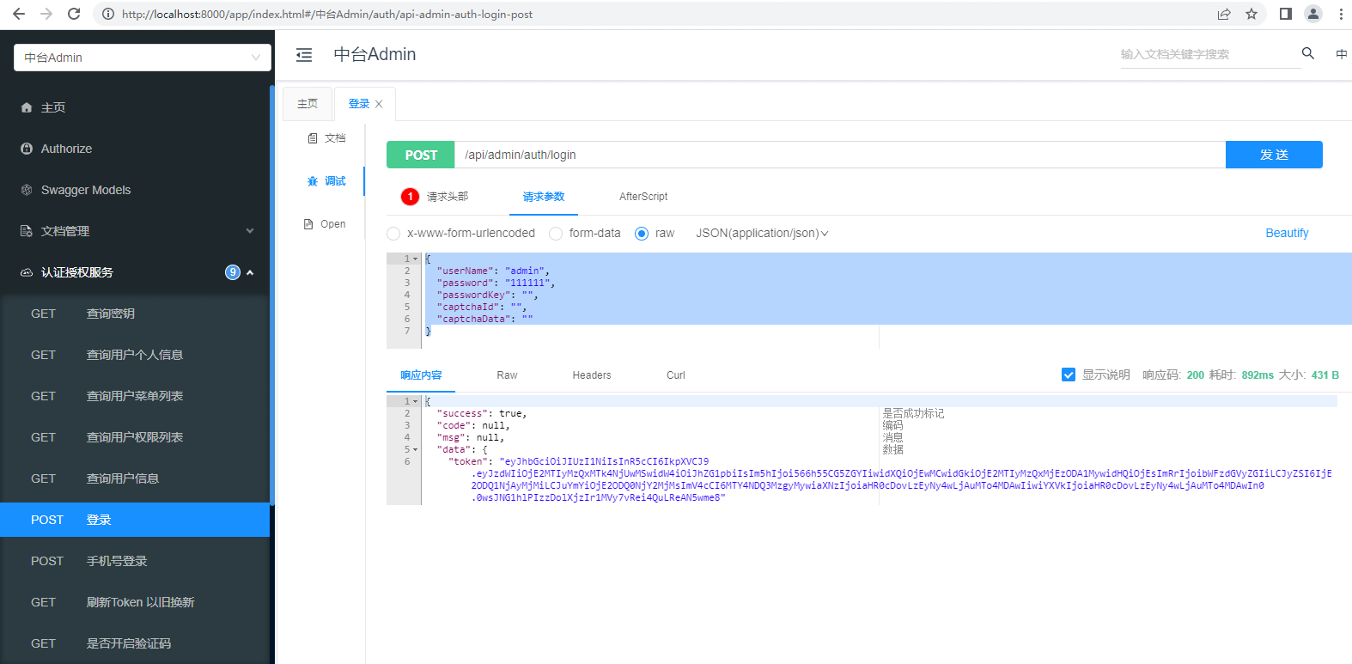Image resolution: width=1352 pixels, height=664 pixels.
Task: Open the JSON(application/json) content type dropdown
Action: click(762, 234)
